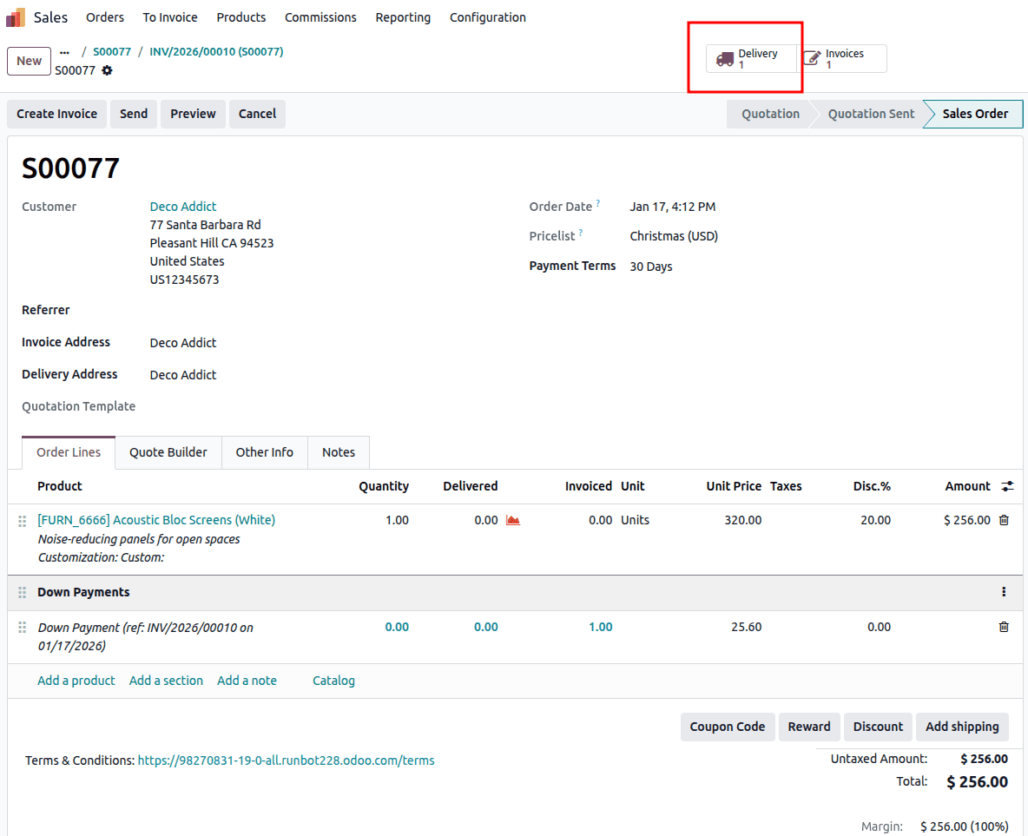This screenshot has height=836, width=1028.
Task: Open the optional columns toggle icon in order lines header
Action: [1007, 486]
